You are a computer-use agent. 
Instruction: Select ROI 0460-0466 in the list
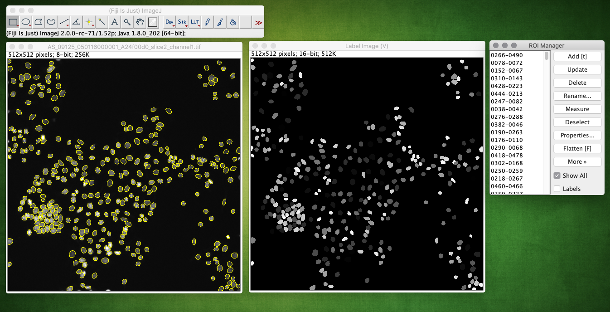click(x=517, y=186)
